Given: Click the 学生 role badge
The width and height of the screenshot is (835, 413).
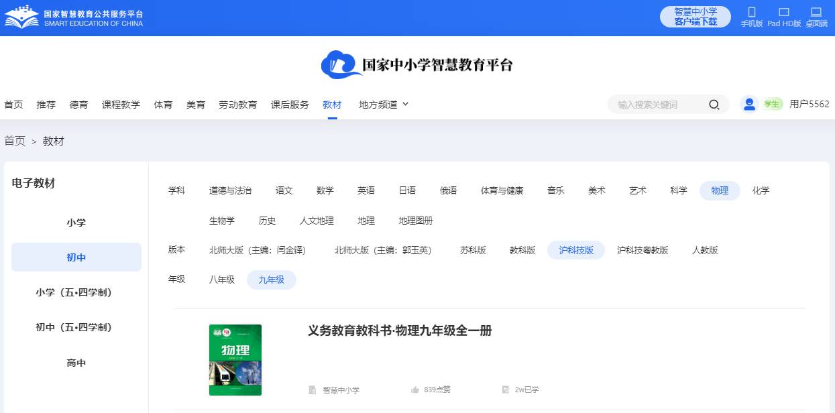Looking at the screenshot, I should click(772, 104).
